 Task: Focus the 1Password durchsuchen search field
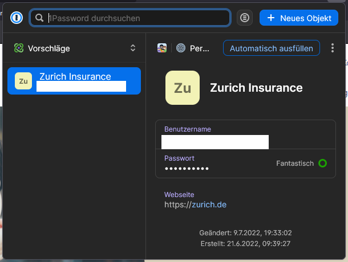click(130, 18)
